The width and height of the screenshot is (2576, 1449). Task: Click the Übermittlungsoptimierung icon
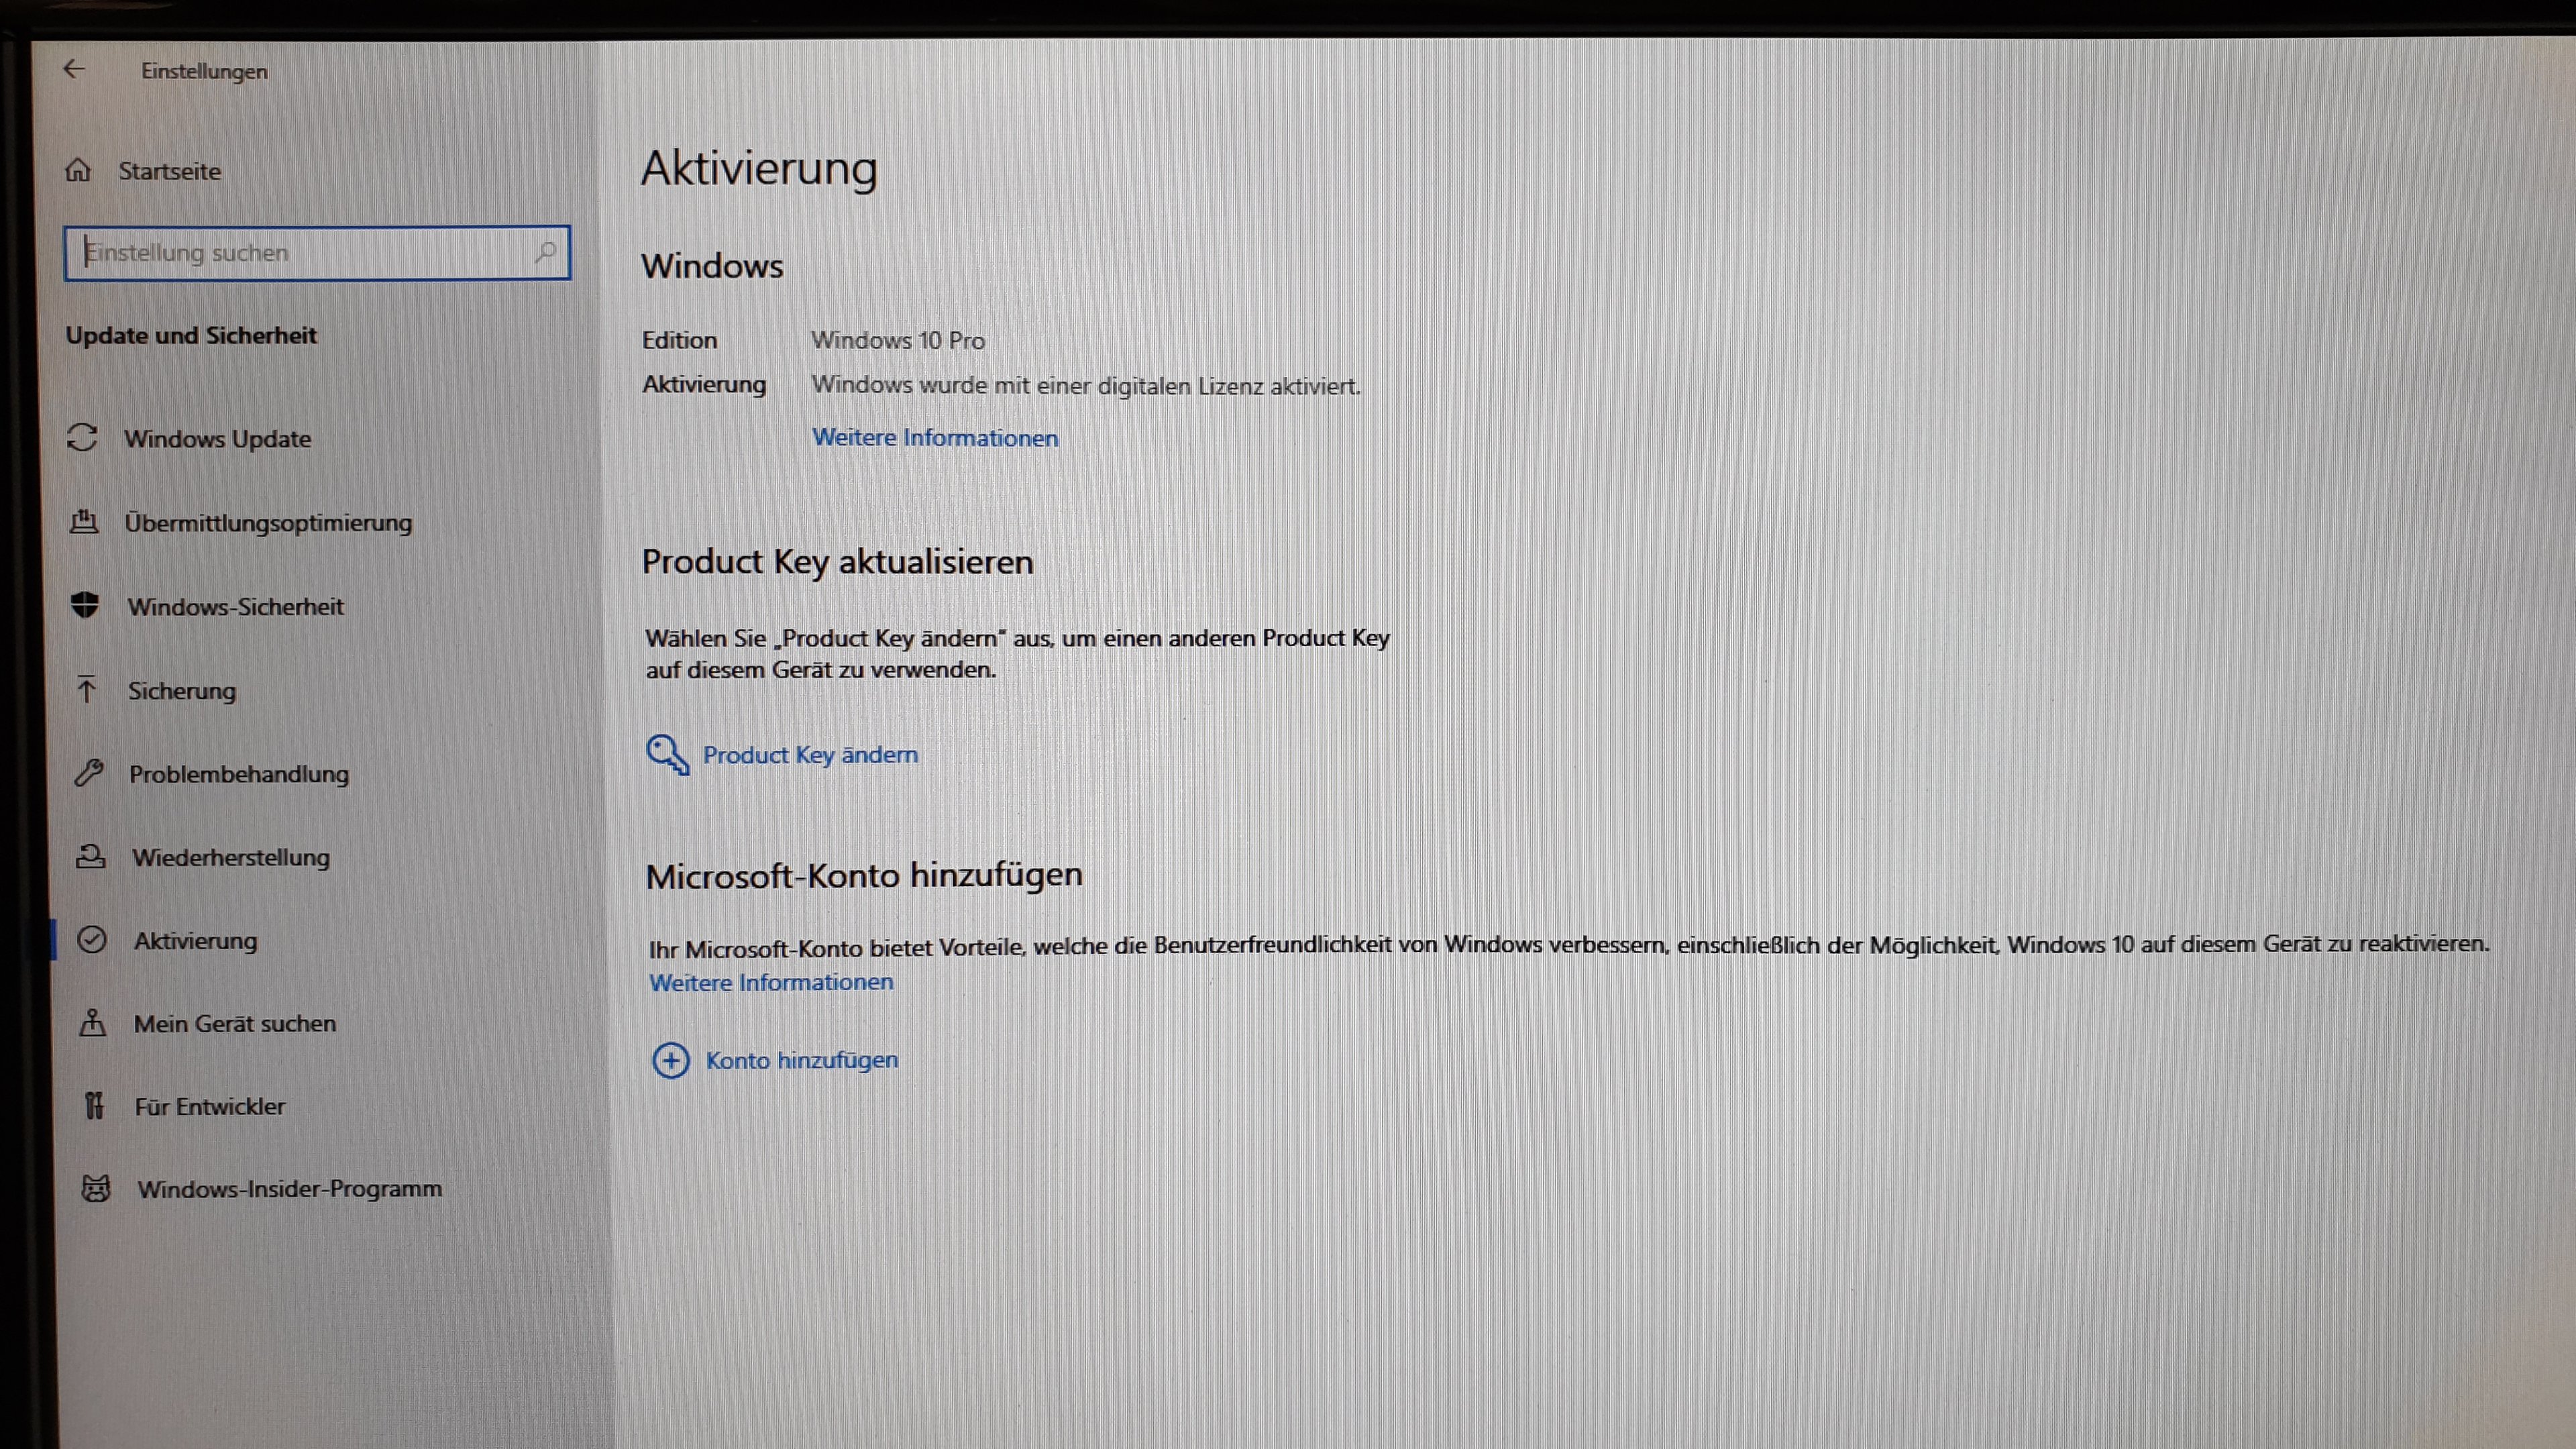pyautogui.click(x=84, y=521)
